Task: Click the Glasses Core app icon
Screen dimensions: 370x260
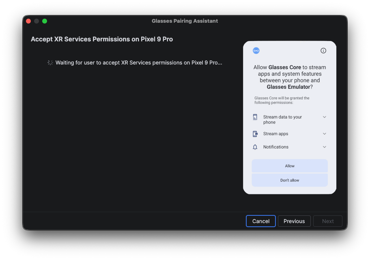Action: coord(256,50)
